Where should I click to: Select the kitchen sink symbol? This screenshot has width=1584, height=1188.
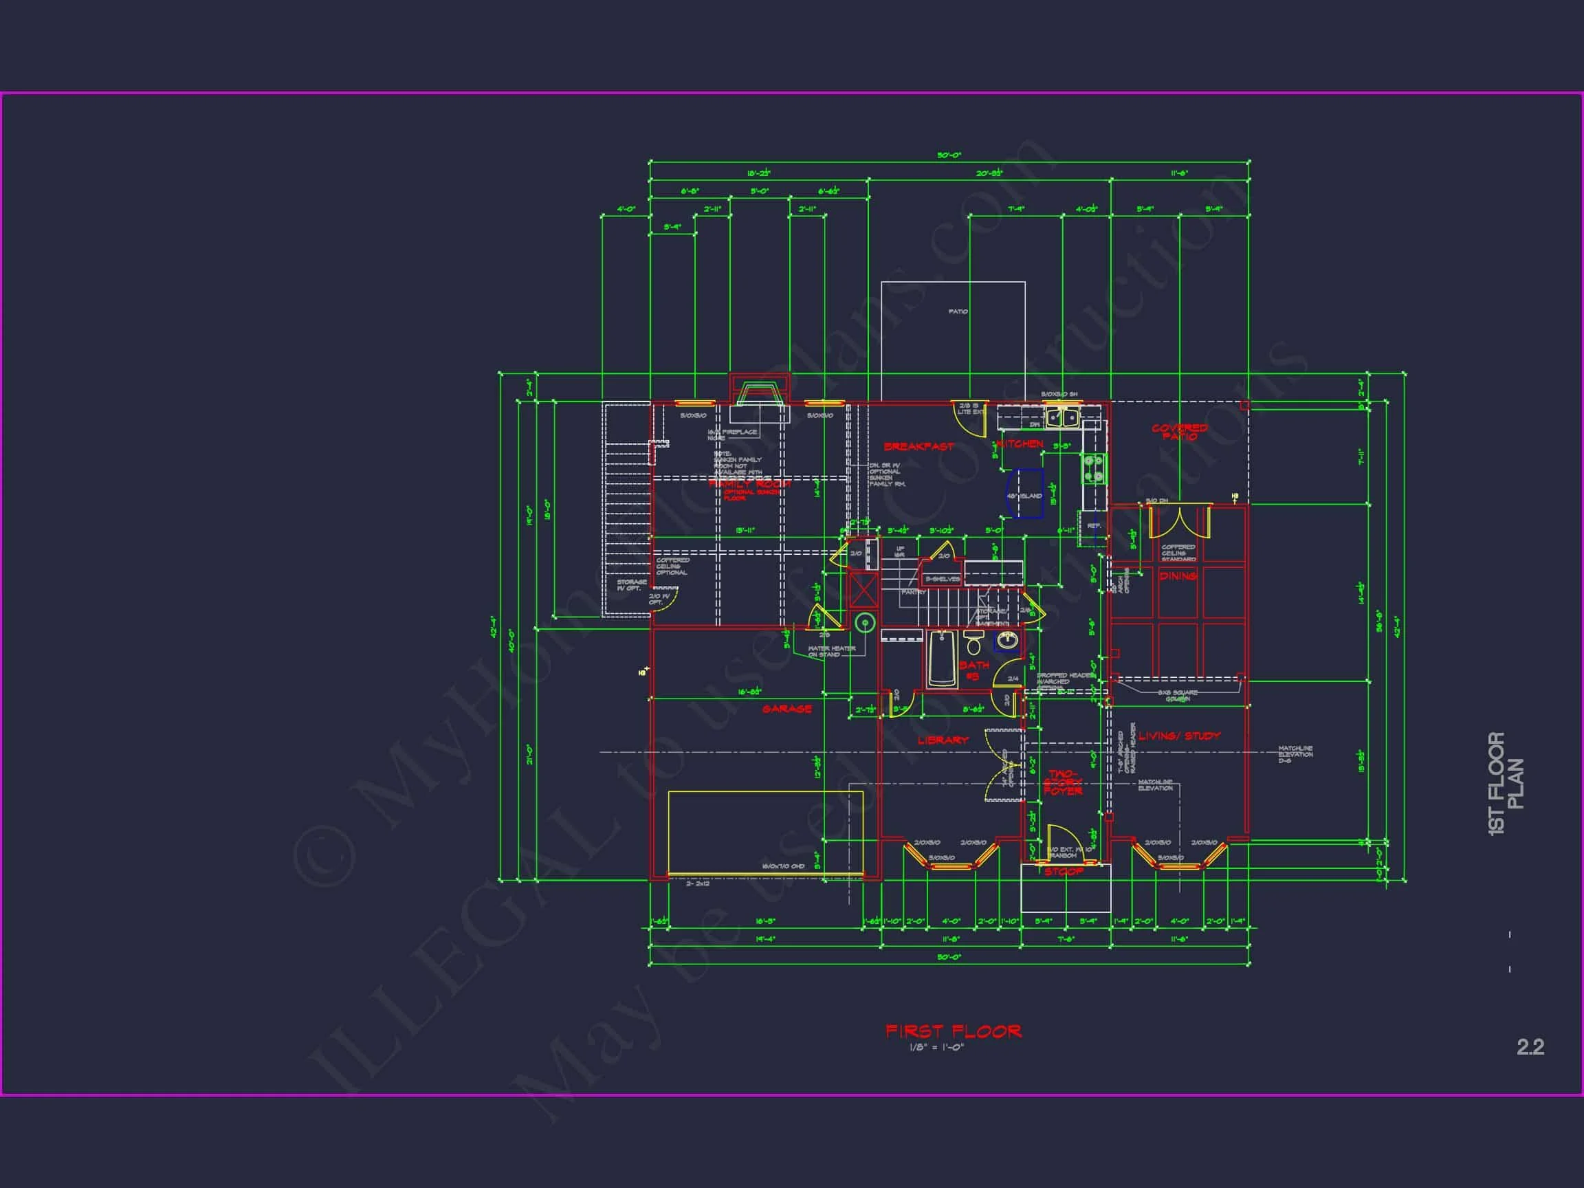pos(1062,418)
